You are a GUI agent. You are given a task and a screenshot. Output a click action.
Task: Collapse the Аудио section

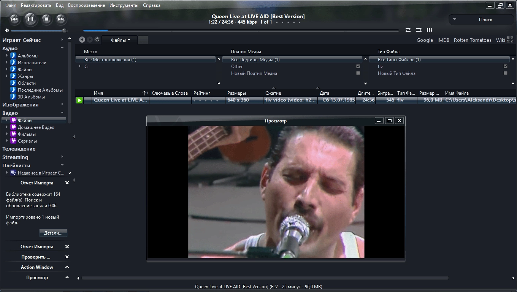point(62,48)
